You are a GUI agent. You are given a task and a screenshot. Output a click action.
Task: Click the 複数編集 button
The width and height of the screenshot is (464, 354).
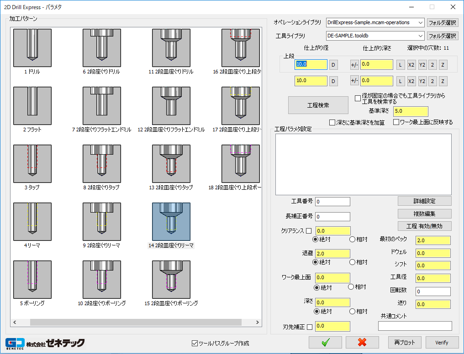point(424,213)
